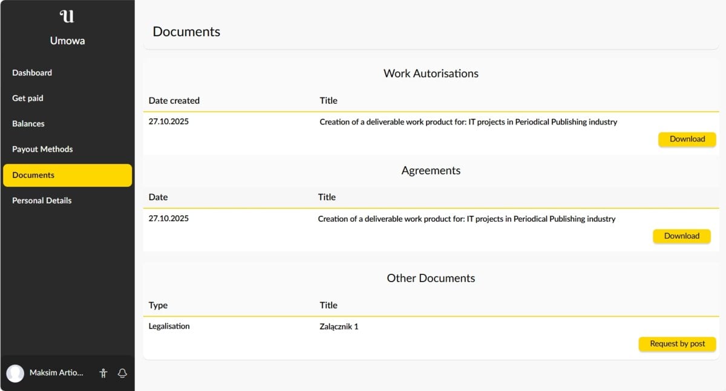Click the Umowa logo icon
The image size is (726, 391).
pos(67,16)
